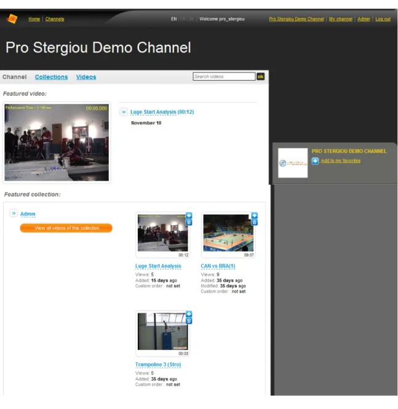The image size is (398, 409).
Task: Switch language to FR
Action: tap(183, 19)
